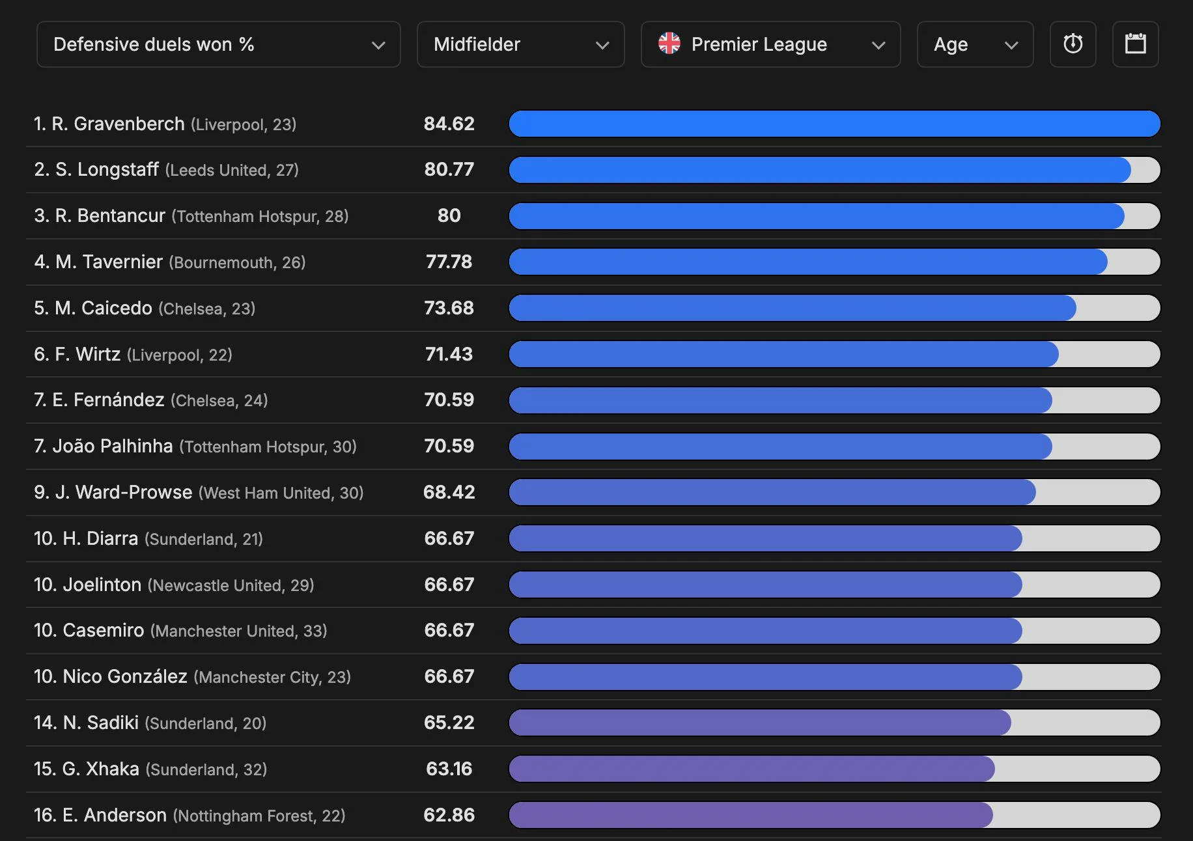Viewport: 1193px width, 841px height.
Task: Click the 84.62 value for Gravenberch
Action: coord(449,124)
